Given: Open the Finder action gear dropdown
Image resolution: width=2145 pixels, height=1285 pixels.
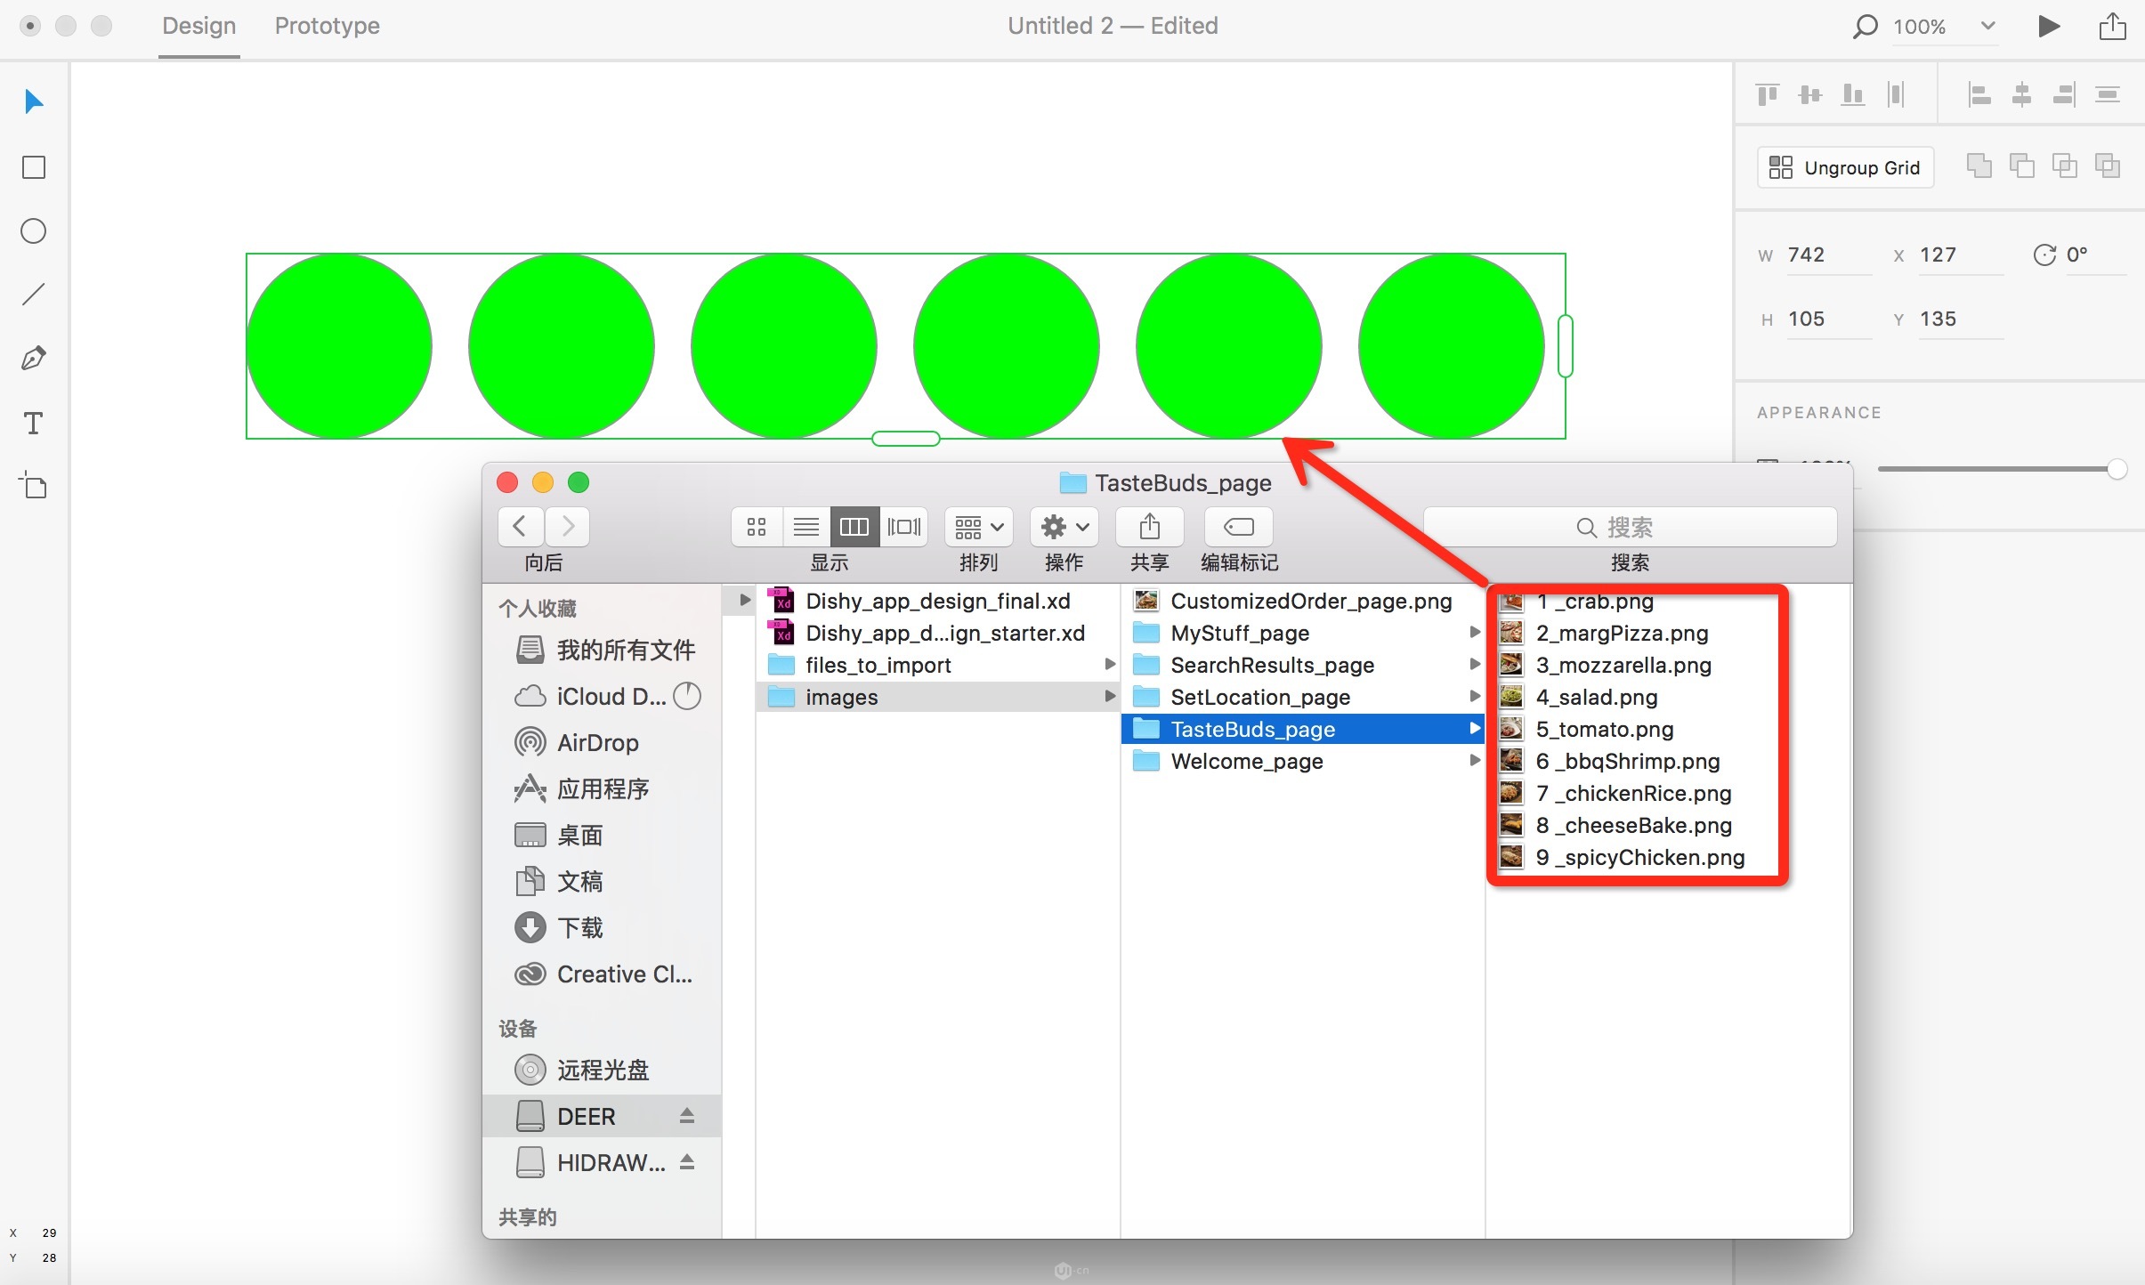Looking at the screenshot, I should click(1064, 527).
